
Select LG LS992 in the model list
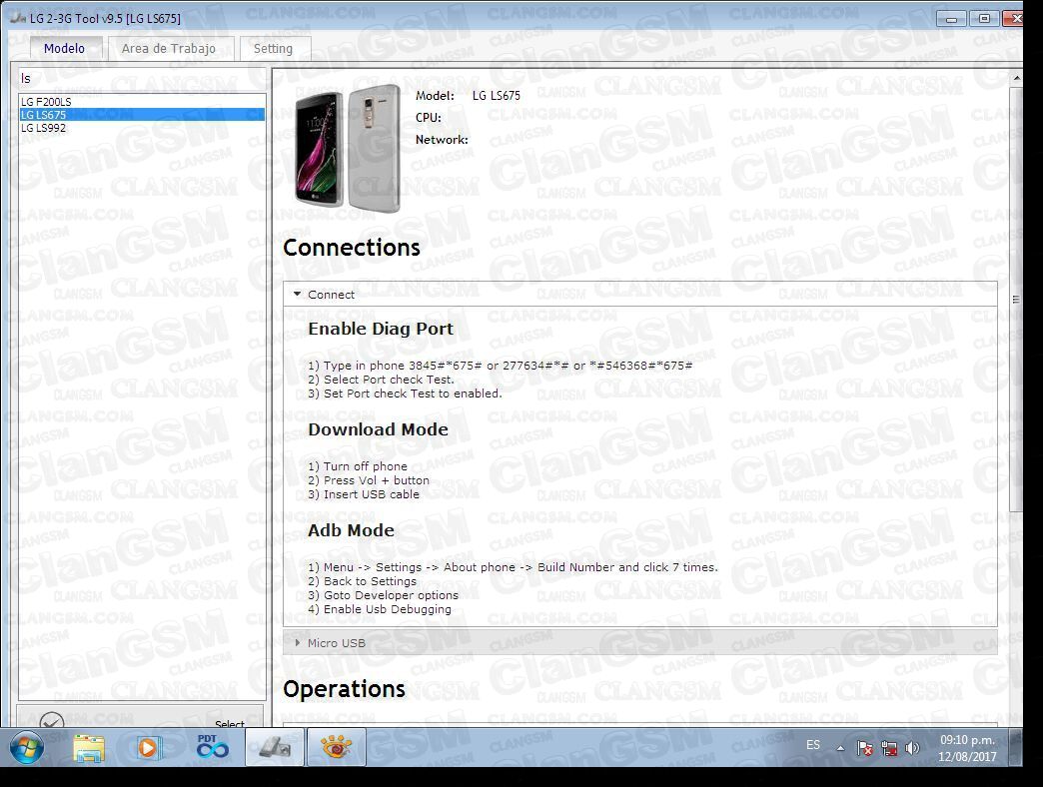tap(141, 128)
